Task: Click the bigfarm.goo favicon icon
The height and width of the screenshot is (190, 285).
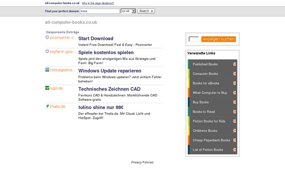Action: tap(47, 51)
